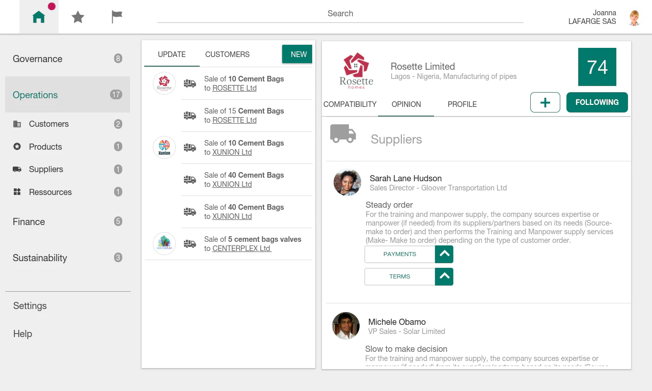Image resolution: width=652 pixels, height=391 pixels.
Task: Click the Ressources blocks icon in sidebar
Action: 17,192
